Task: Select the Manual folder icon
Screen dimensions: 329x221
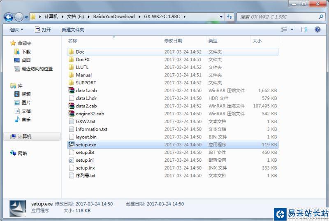Action: tap(71, 75)
